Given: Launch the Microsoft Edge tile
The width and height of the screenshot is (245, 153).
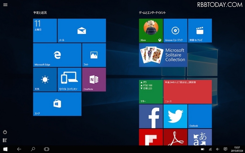Looking at the screenshot, I should 57,55.
